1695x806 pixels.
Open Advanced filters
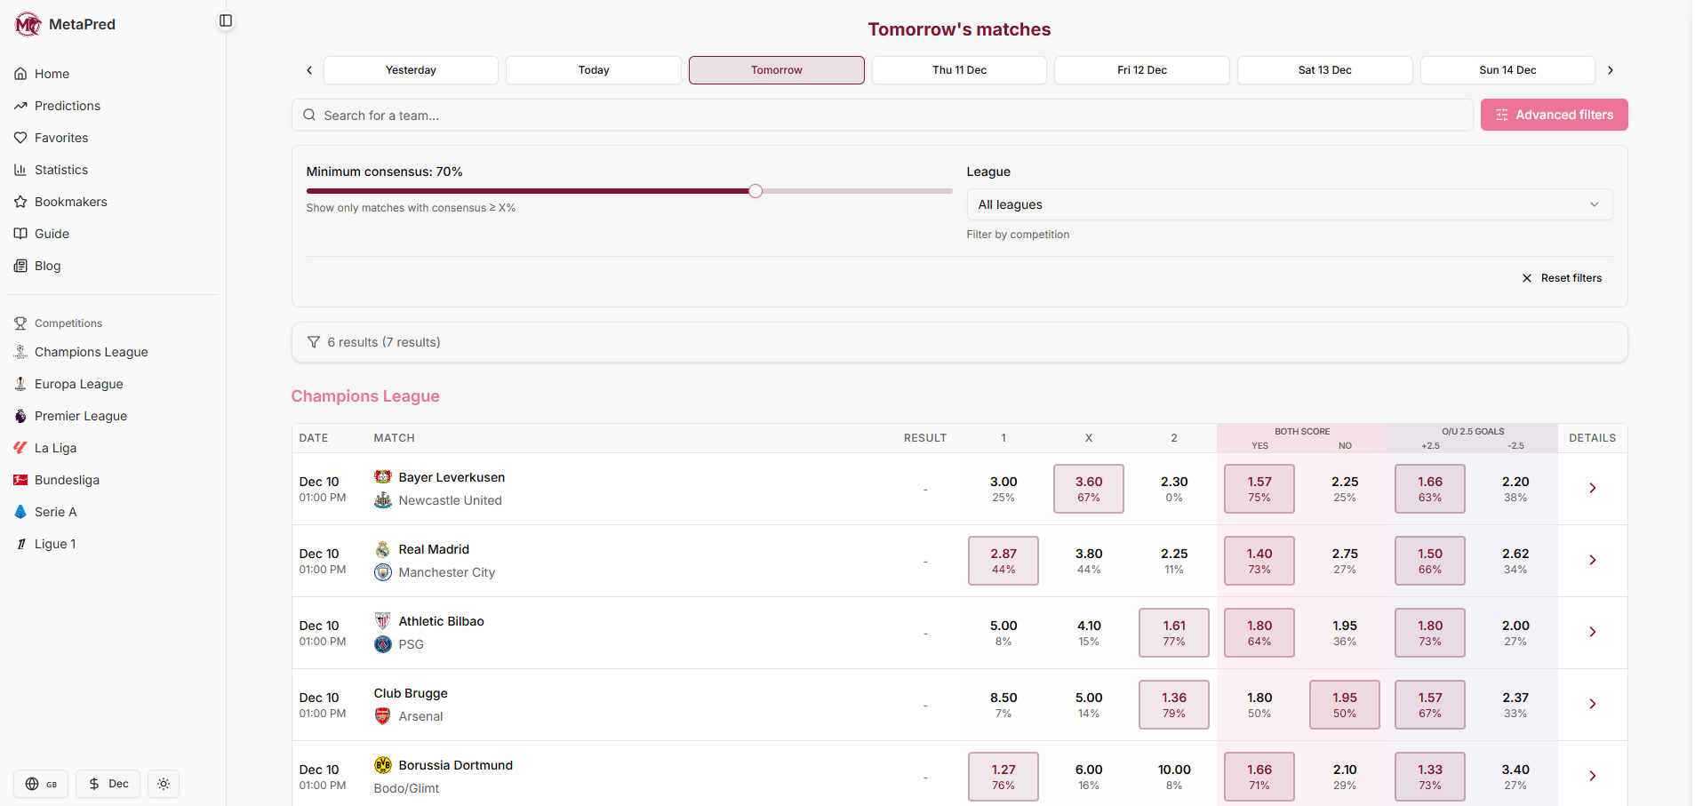click(1554, 115)
